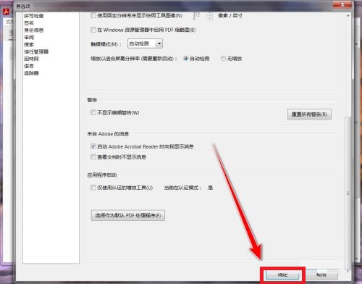Select 审阅 category in list

[x=29, y=38]
